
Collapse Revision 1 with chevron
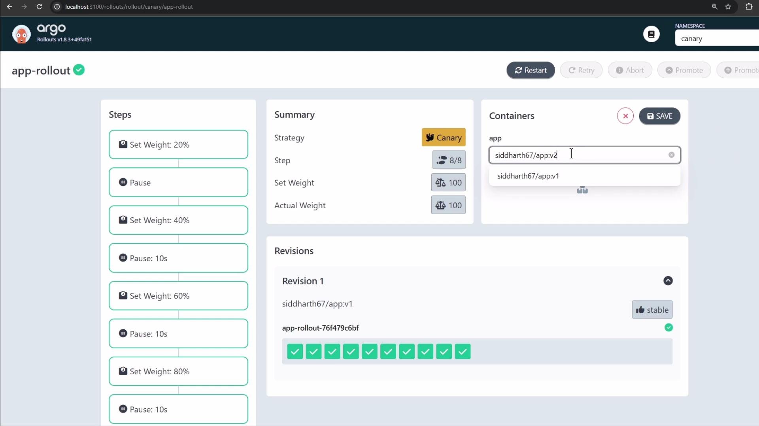[668, 281]
